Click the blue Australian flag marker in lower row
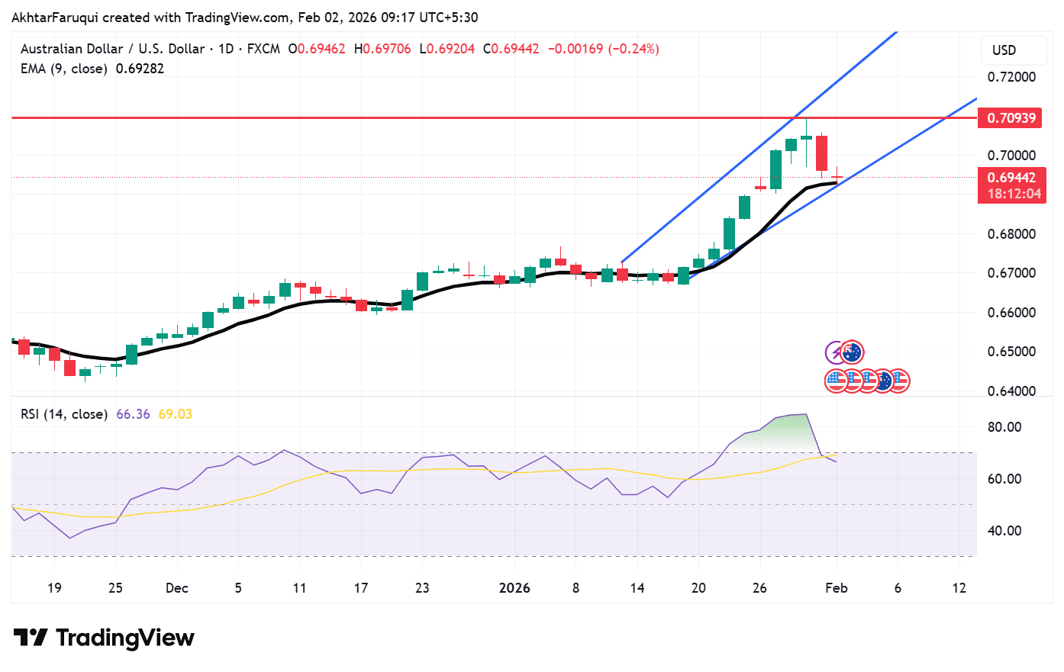The width and height of the screenshot is (1064, 672). tap(884, 381)
